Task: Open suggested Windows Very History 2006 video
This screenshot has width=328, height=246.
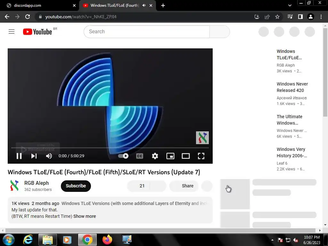Action: point(292,152)
